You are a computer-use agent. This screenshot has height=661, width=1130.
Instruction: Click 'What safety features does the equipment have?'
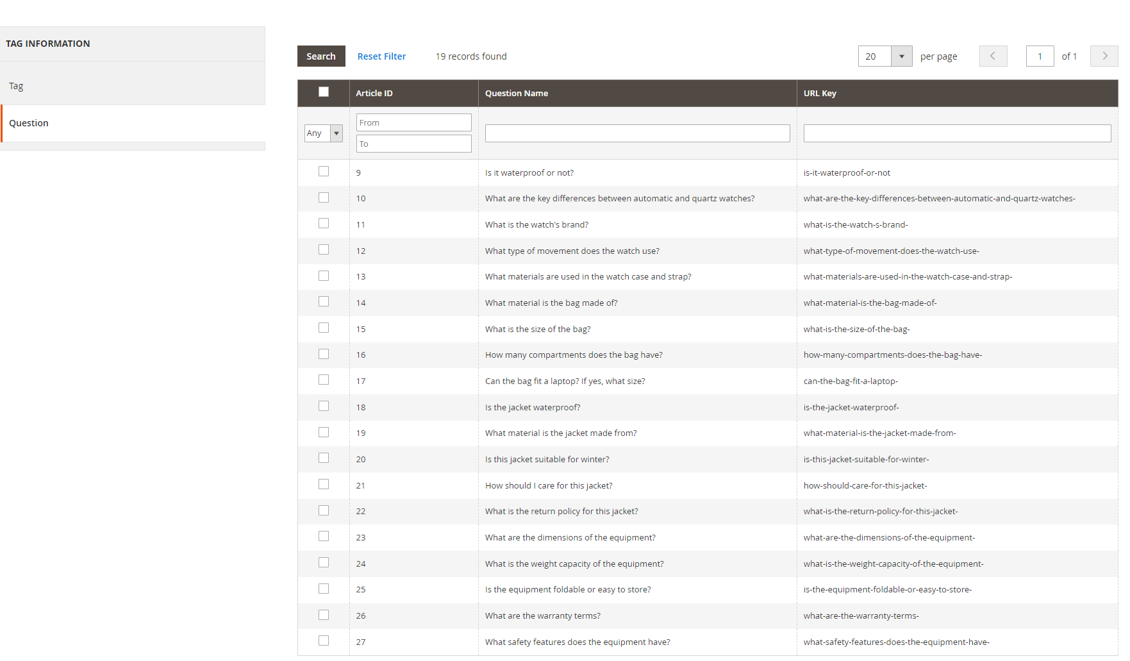(x=577, y=642)
